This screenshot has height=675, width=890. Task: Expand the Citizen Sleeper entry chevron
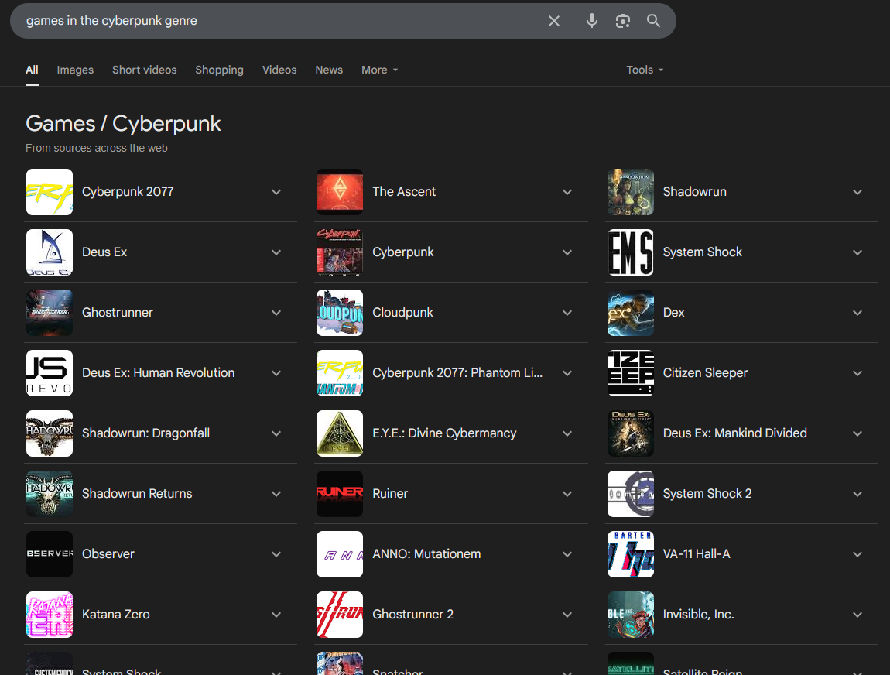[857, 373]
